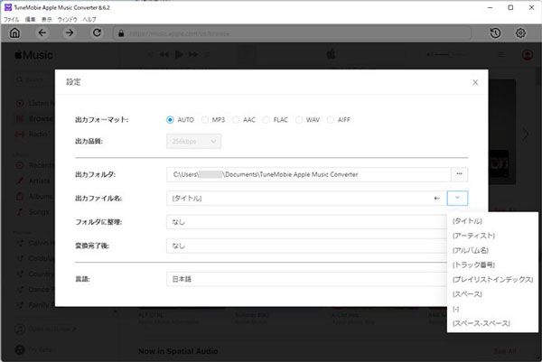Screen dimensions: 542x362
Task: Open the ウィンドウ menu
Action: (67, 19)
